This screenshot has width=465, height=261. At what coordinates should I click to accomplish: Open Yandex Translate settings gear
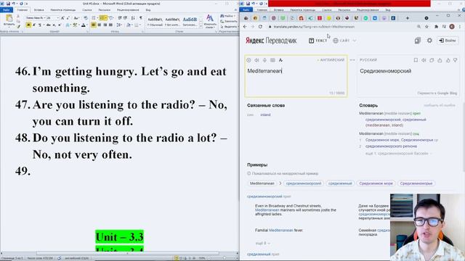pos(429,41)
